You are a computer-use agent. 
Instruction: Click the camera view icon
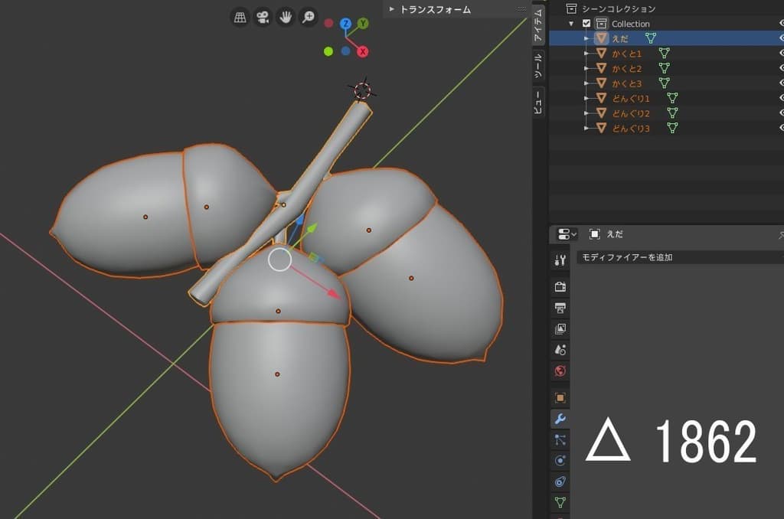click(263, 17)
